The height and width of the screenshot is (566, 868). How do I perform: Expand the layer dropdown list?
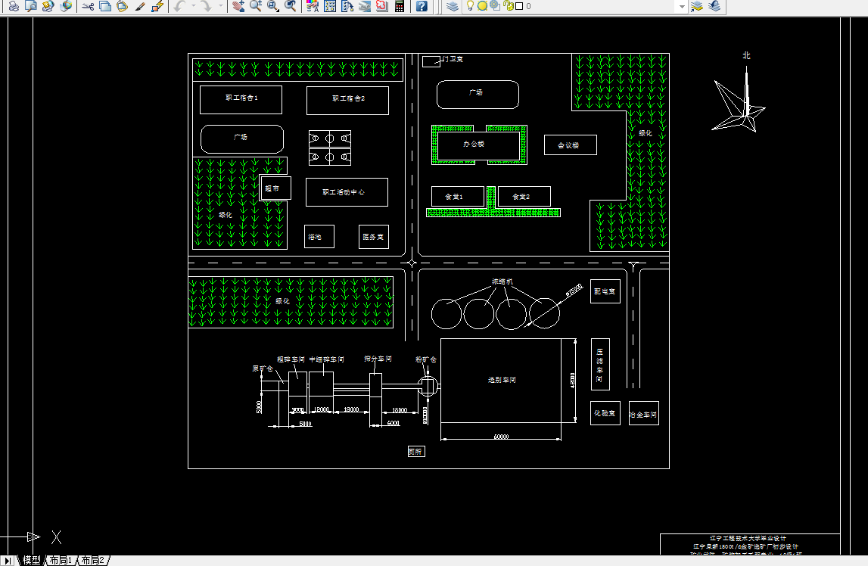pos(682,6)
